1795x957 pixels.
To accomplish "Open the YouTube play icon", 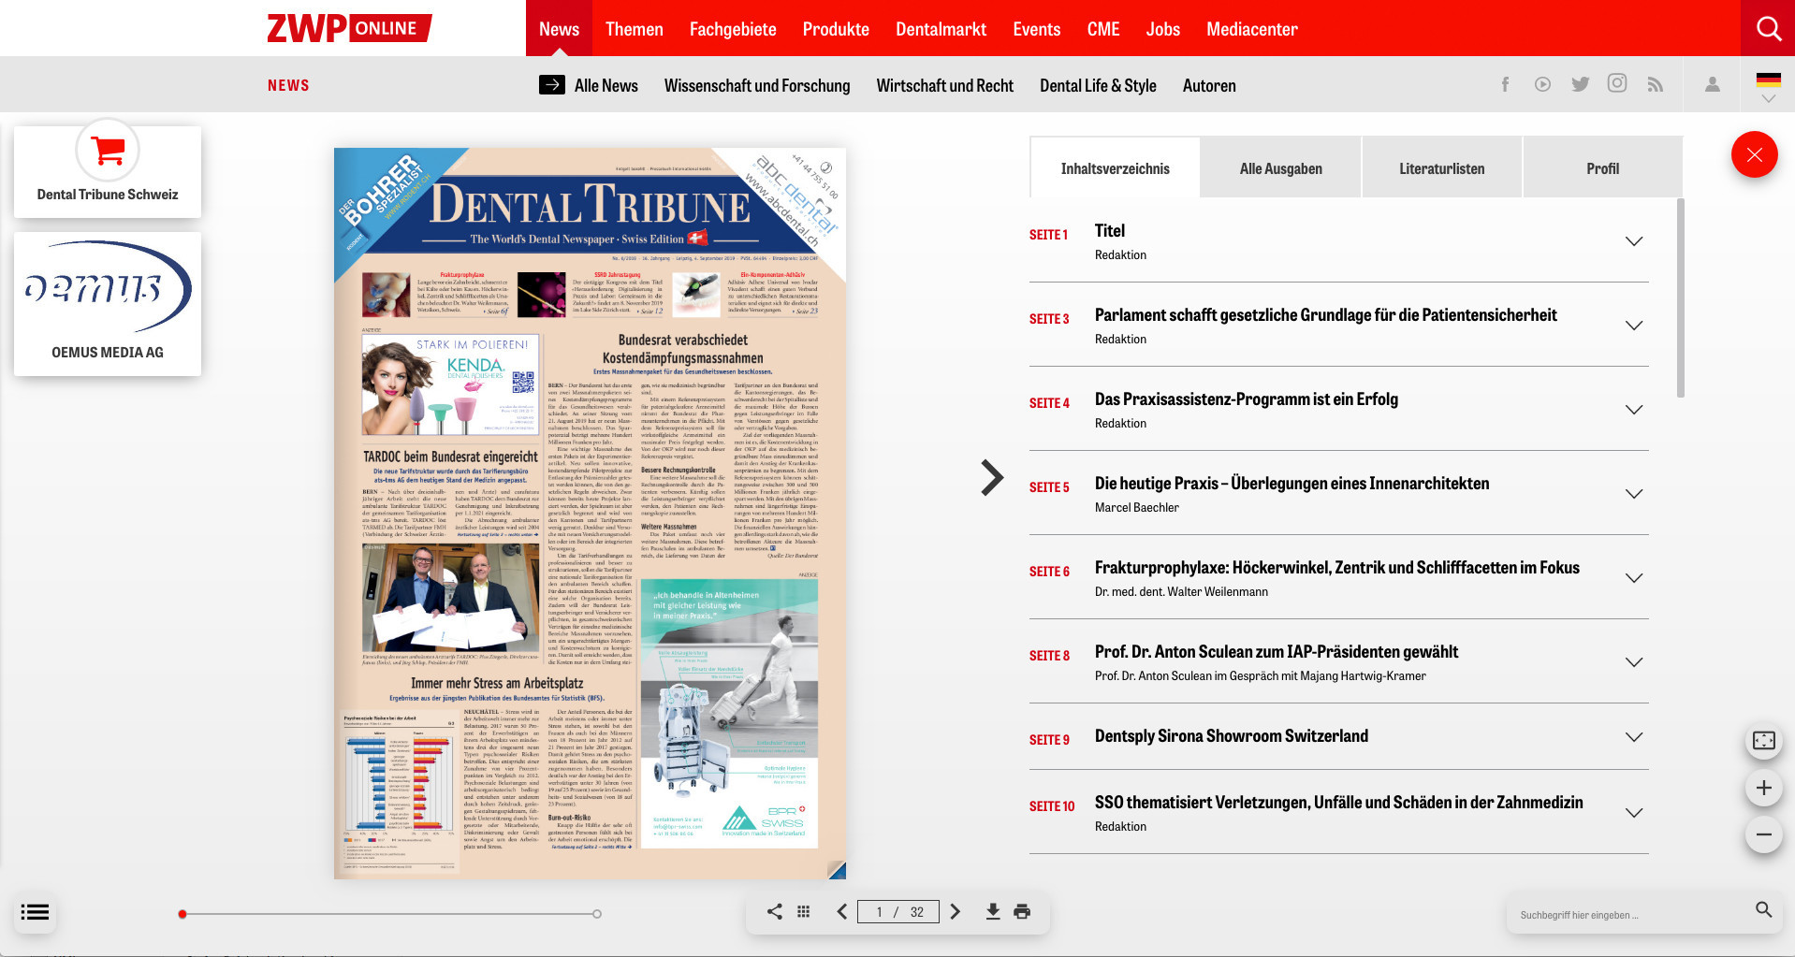I will click(1542, 84).
